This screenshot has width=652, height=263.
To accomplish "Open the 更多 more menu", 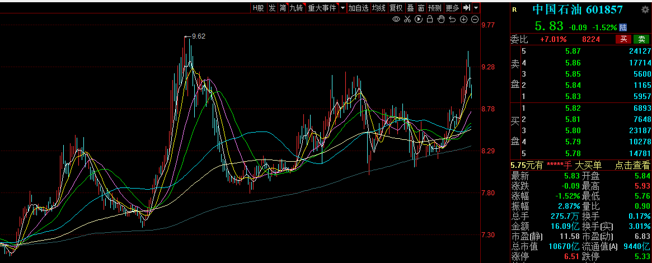I will pos(452,7).
